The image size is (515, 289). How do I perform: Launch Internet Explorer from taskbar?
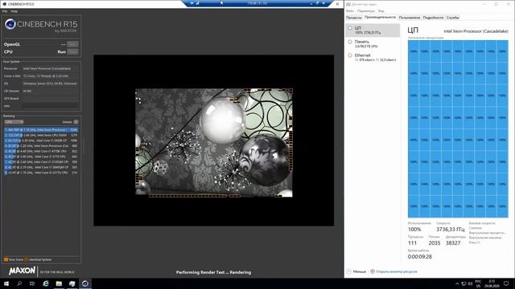[x=46, y=283]
